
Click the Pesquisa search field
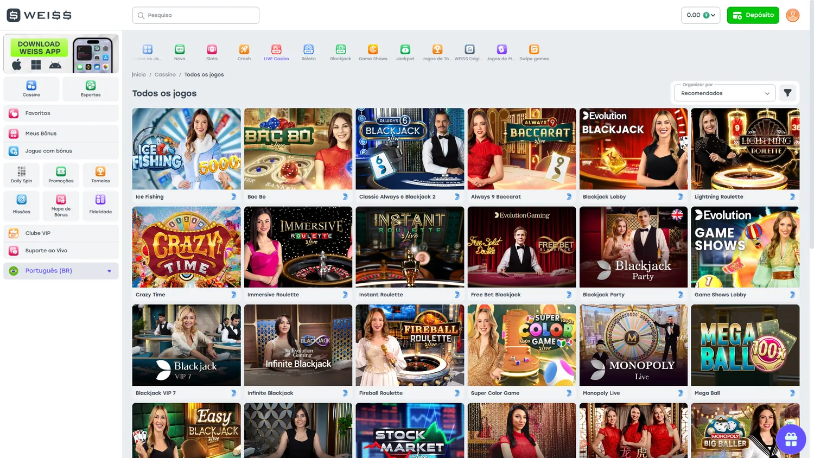tap(196, 15)
